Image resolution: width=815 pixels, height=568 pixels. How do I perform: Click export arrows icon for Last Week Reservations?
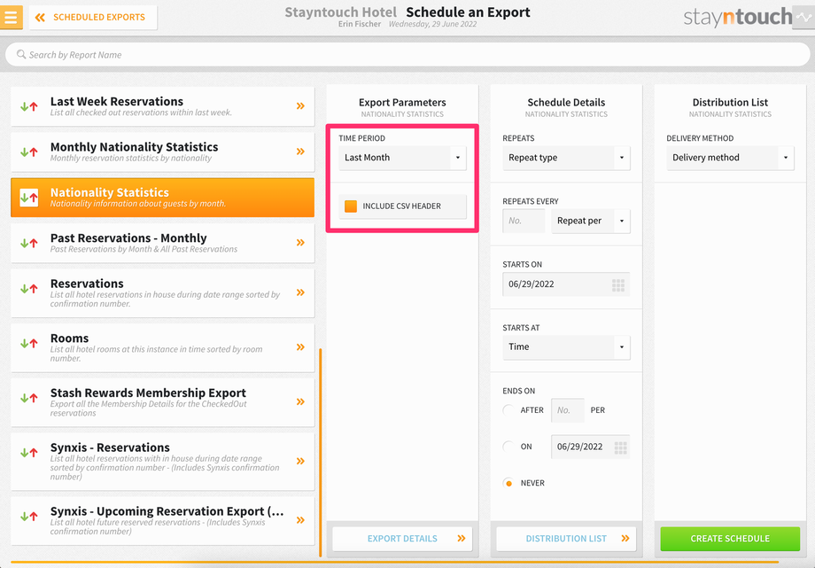pyautogui.click(x=29, y=106)
